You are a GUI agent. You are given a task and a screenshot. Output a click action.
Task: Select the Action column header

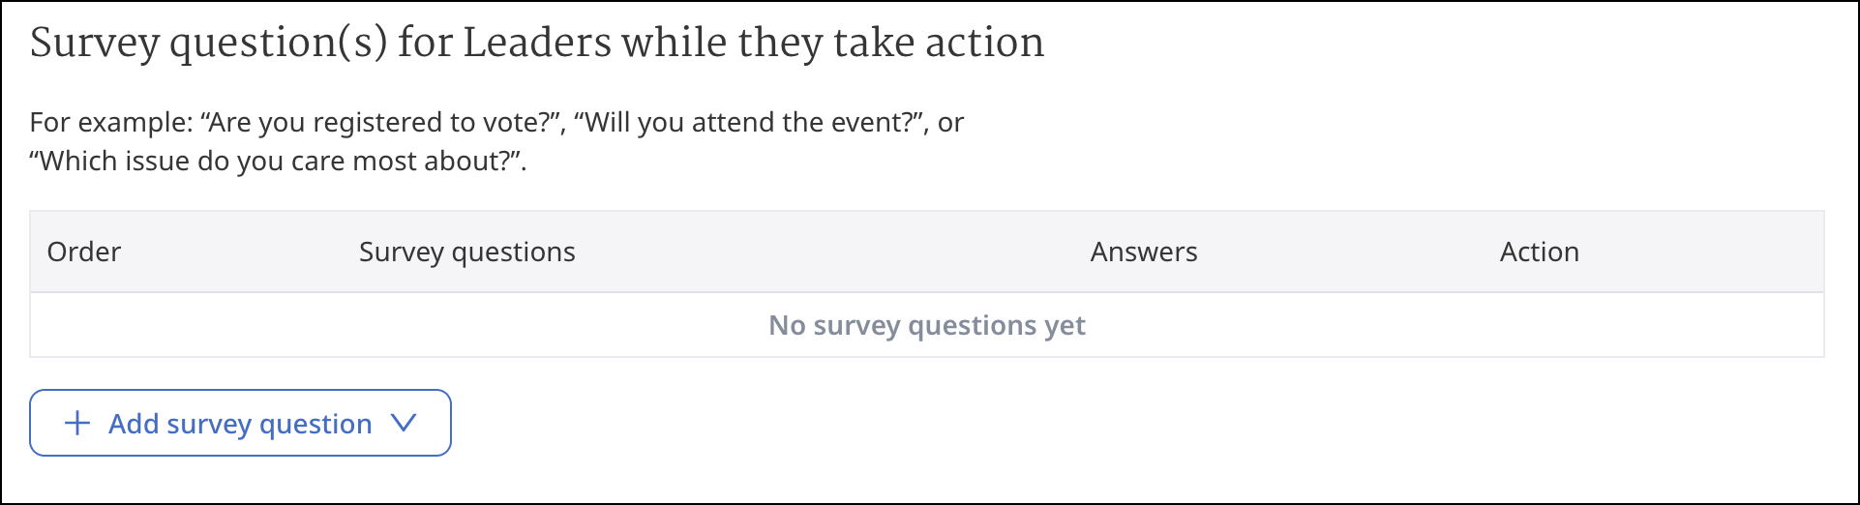coord(1539,252)
